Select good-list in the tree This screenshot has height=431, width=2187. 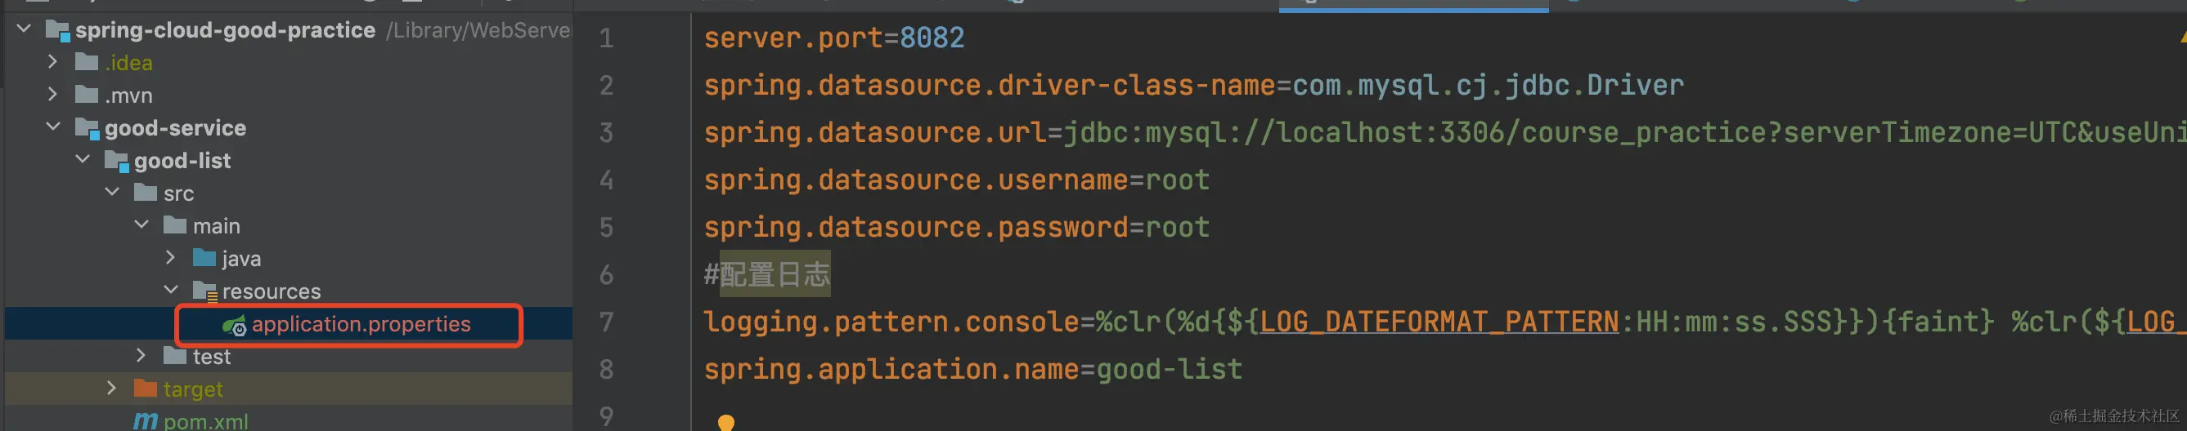click(182, 160)
